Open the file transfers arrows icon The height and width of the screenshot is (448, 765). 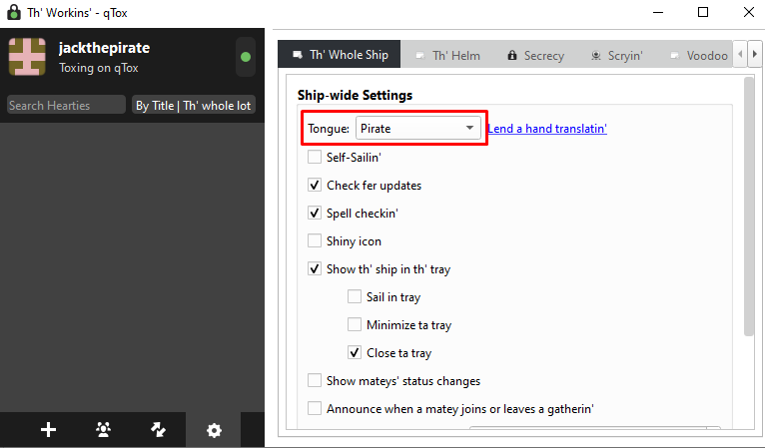point(158,429)
